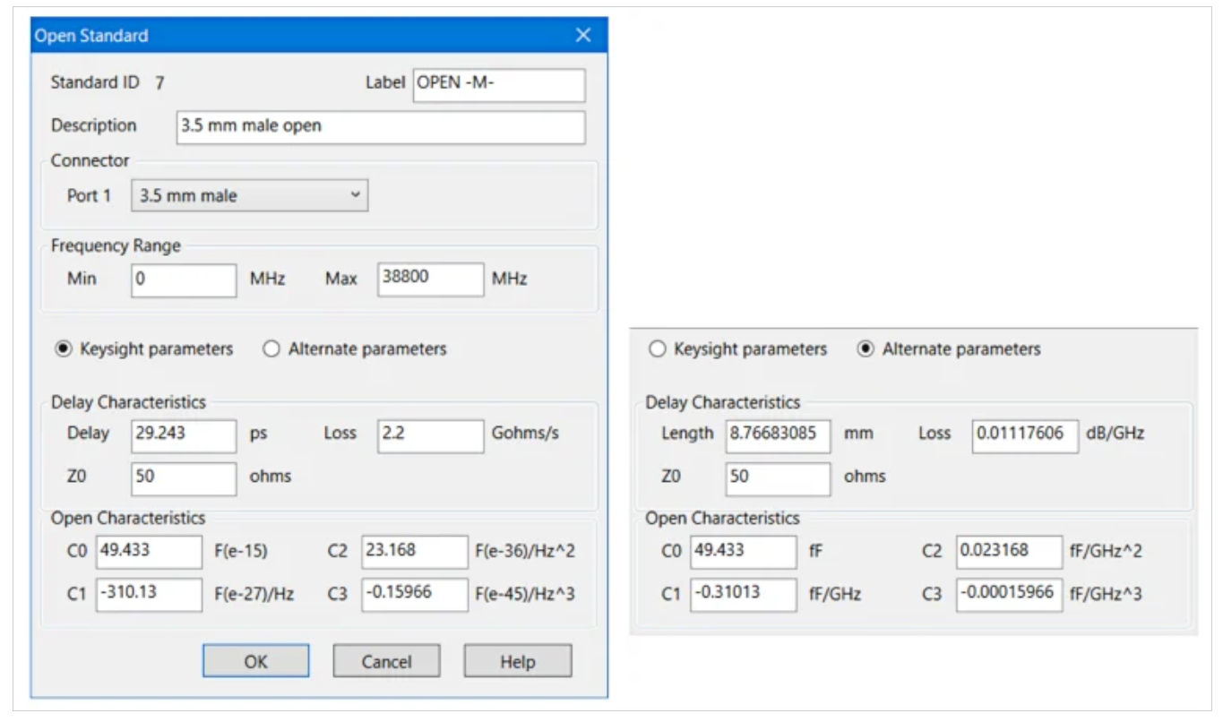Click C2 field showing 23.168

coord(415,552)
